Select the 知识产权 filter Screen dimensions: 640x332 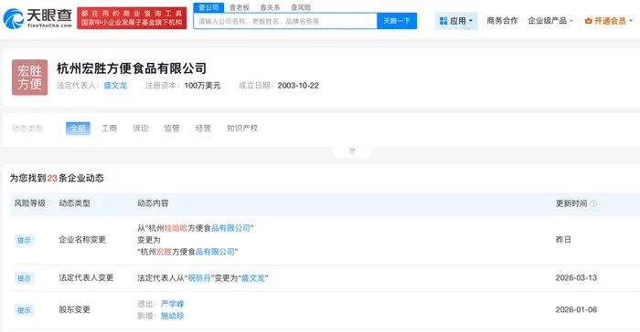coord(242,129)
